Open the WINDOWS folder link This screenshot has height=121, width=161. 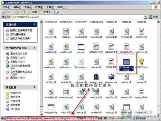coord(15,93)
